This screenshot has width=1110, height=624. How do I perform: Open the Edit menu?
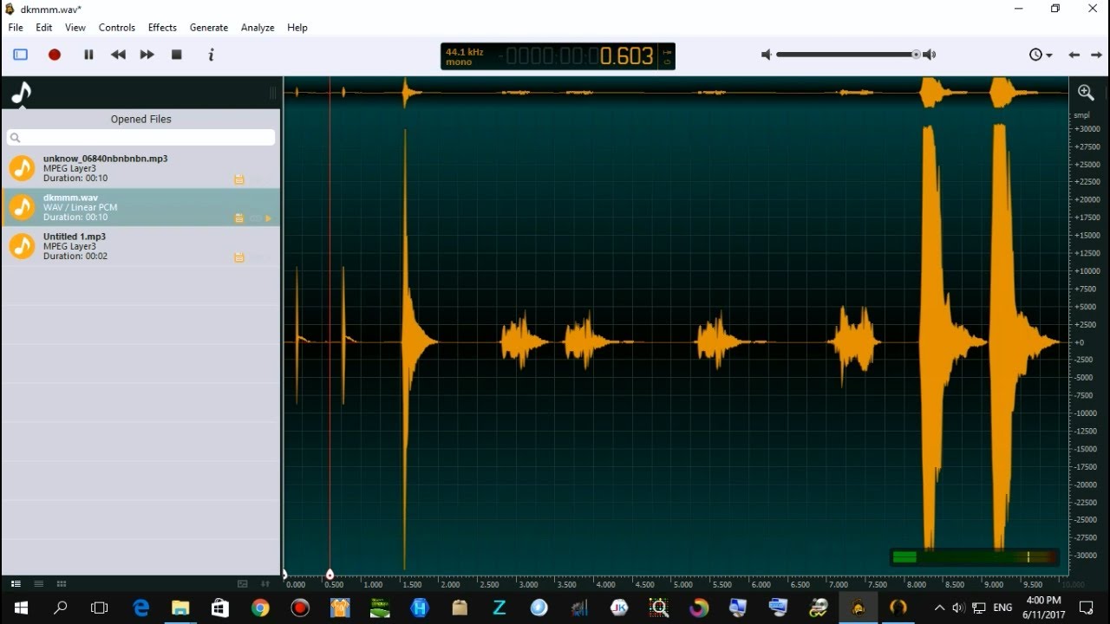pos(44,28)
